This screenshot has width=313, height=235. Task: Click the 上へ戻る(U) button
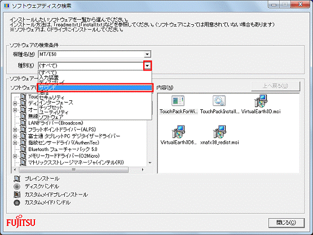point(276,86)
